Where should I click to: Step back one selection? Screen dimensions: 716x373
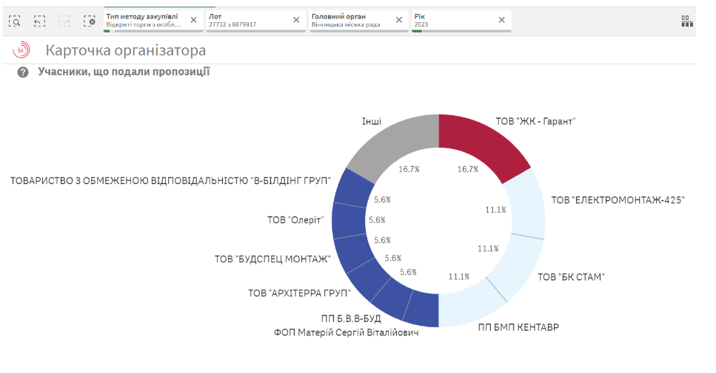40,21
